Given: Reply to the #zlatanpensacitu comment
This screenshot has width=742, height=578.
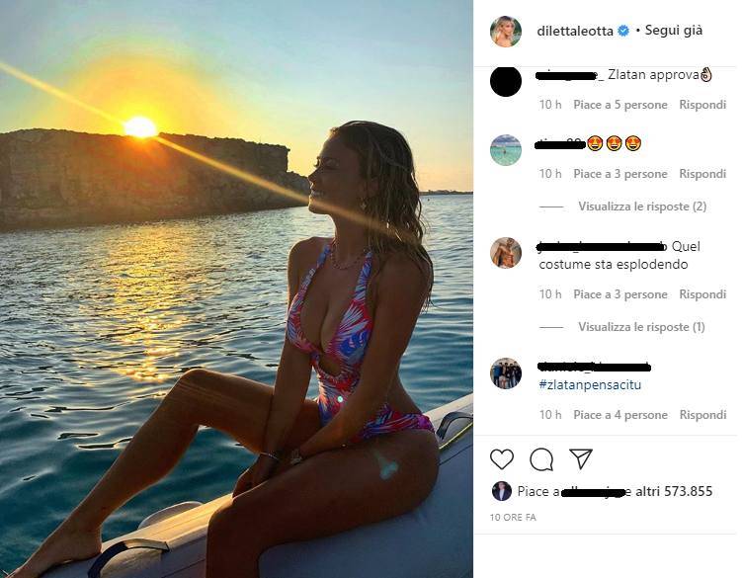Looking at the screenshot, I should point(702,415).
